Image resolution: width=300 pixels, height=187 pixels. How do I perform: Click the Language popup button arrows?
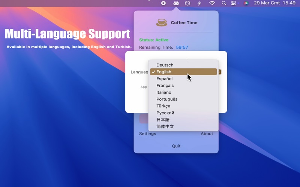pos(220,72)
